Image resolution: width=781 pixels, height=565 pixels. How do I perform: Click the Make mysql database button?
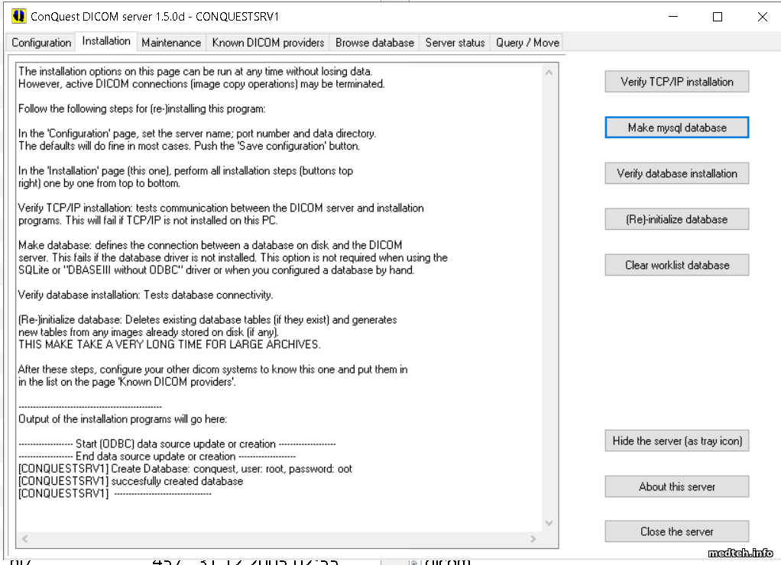tap(676, 128)
